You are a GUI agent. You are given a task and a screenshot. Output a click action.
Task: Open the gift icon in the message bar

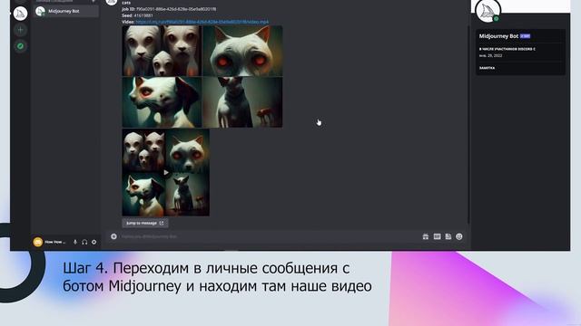(426, 236)
